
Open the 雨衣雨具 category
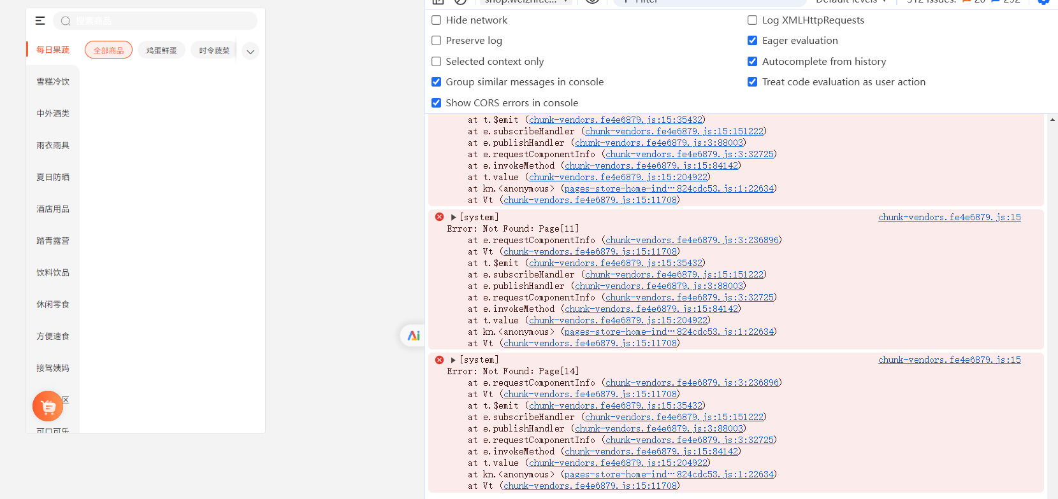pos(53,145)
